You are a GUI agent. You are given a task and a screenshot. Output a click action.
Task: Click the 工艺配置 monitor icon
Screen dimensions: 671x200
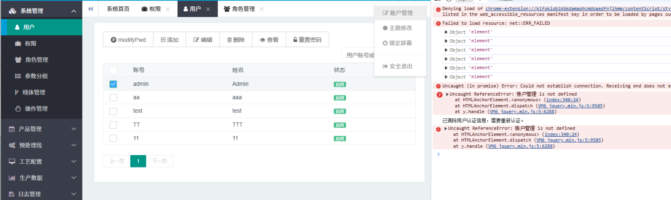[12, 161]
